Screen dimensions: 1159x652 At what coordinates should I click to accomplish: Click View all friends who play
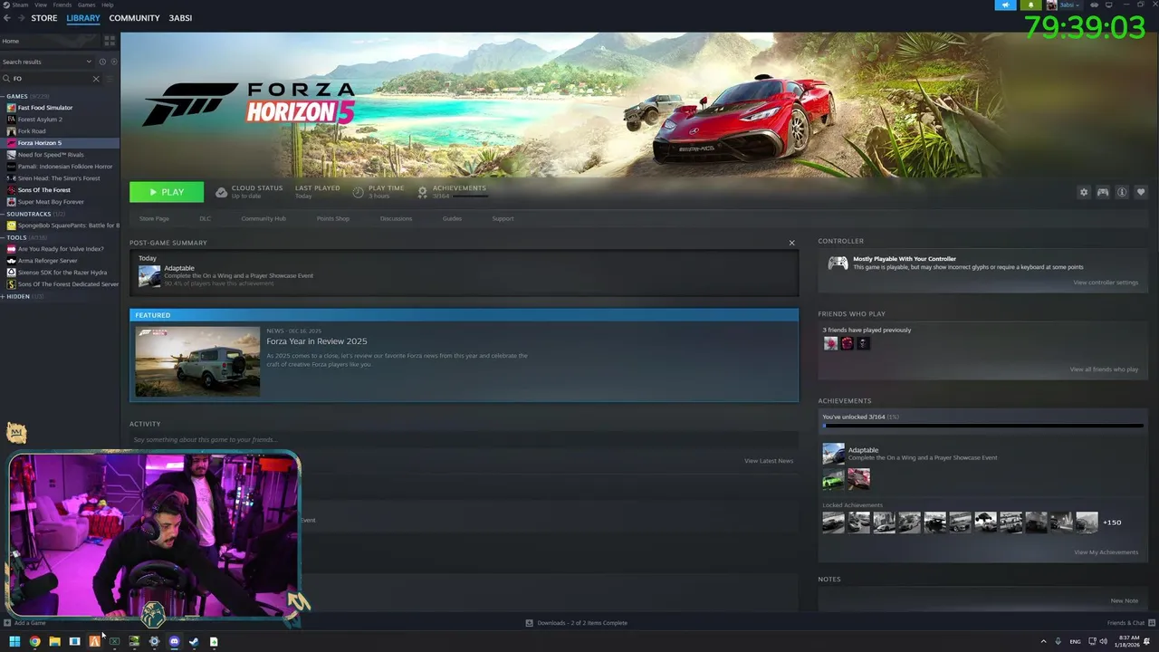(x=1104, y=369)
